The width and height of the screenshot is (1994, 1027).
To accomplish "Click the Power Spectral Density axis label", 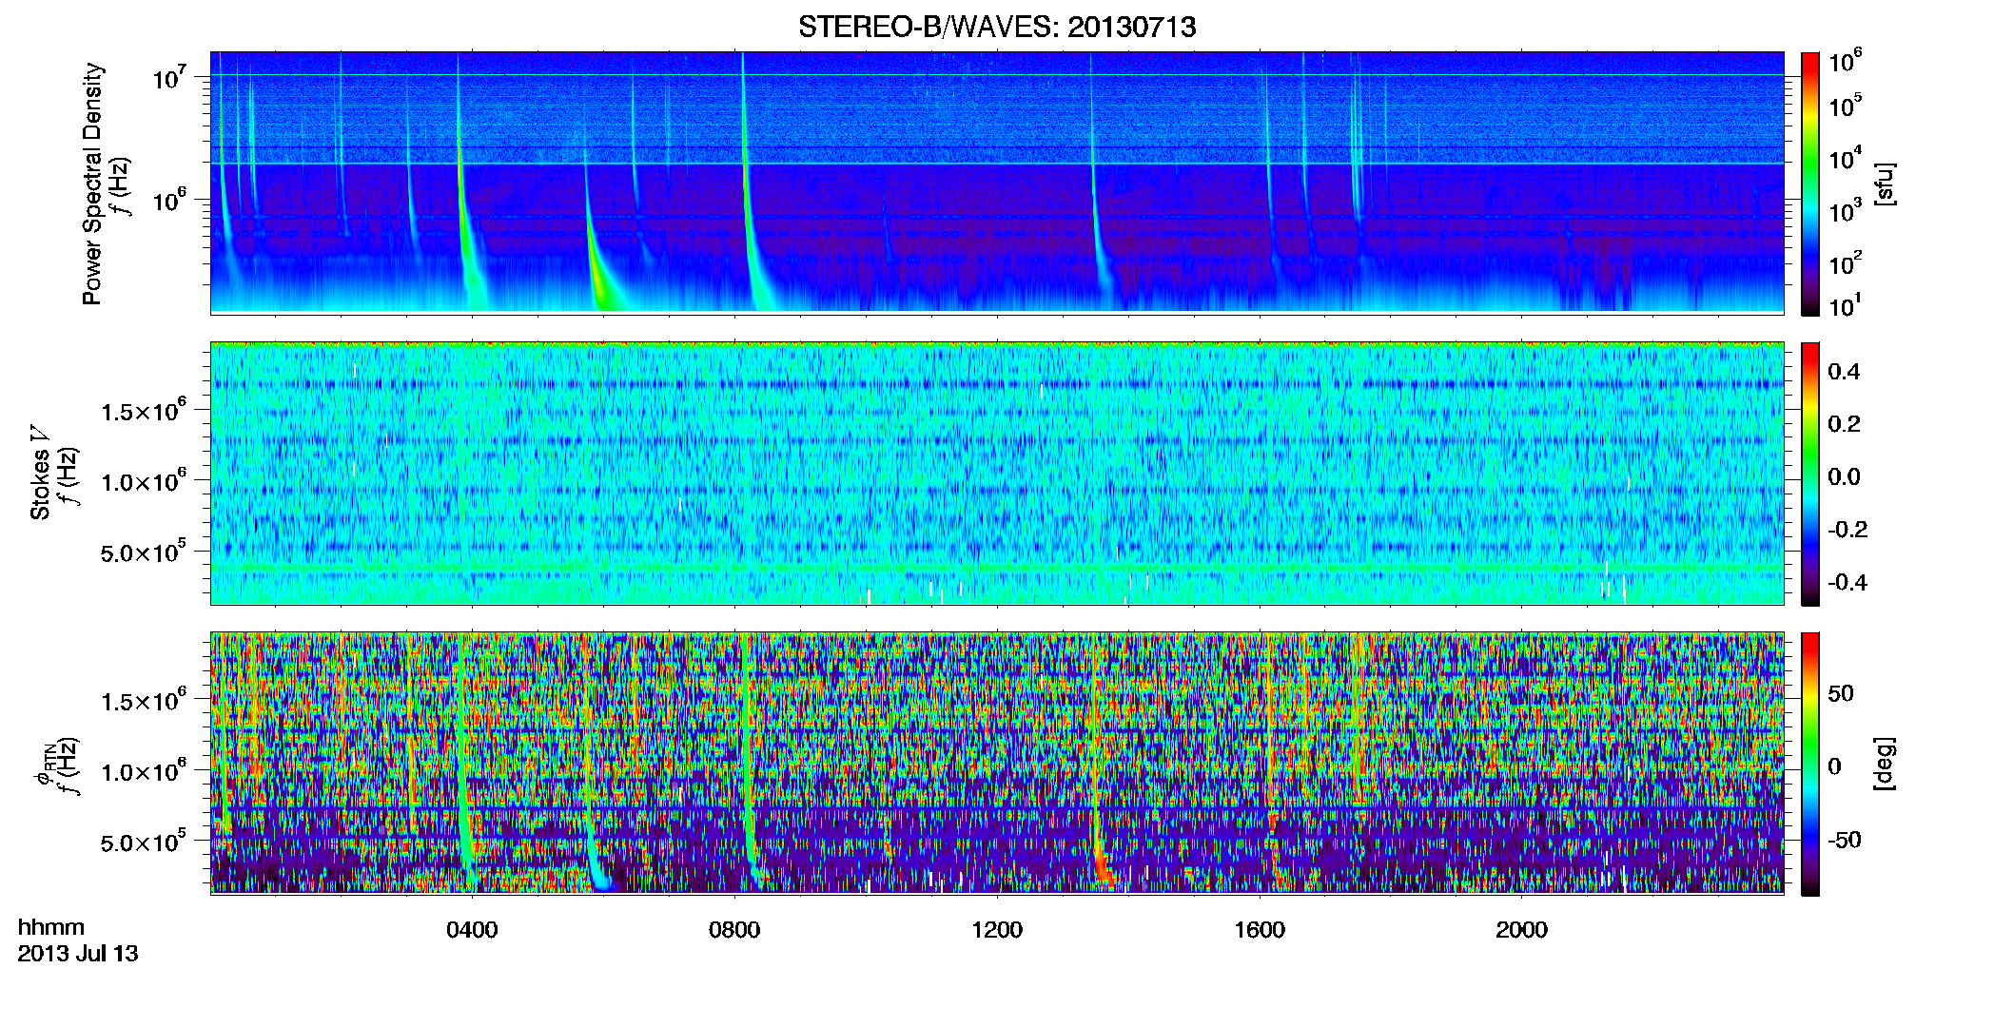I will point(92,184).
